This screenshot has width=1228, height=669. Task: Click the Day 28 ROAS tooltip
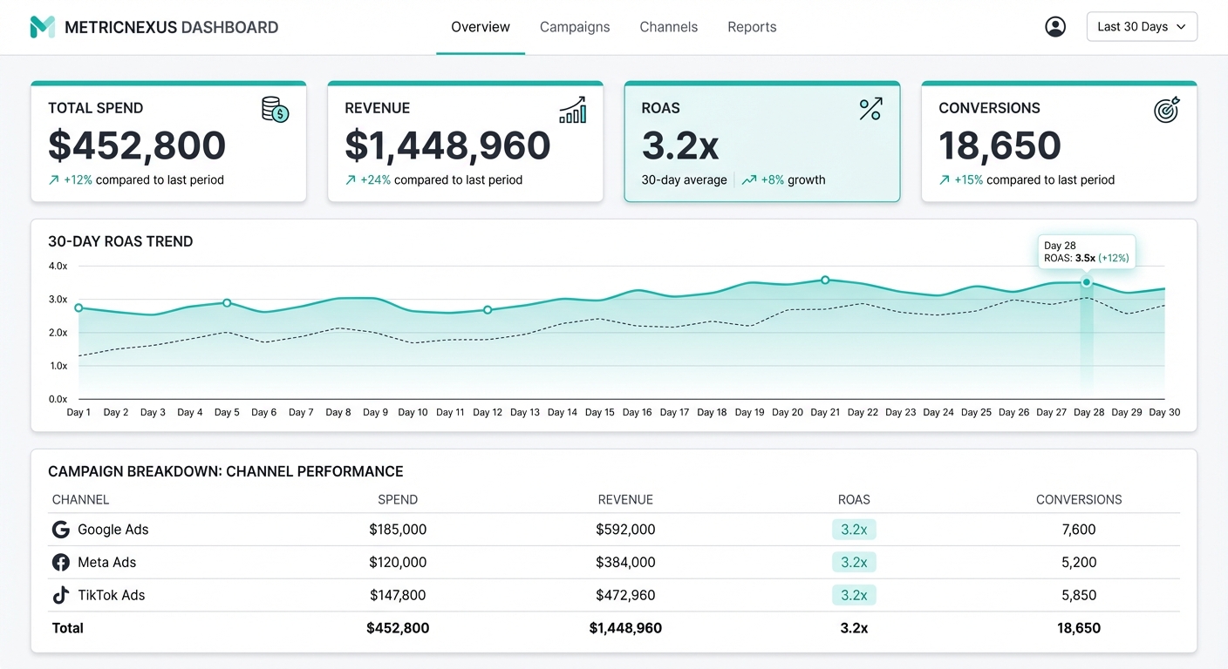click(1087, 252)
